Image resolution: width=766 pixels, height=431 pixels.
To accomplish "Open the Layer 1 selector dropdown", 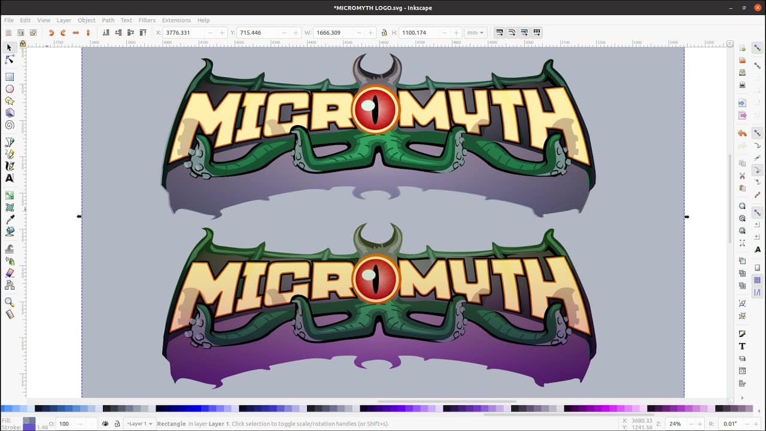I will point(139,424).
